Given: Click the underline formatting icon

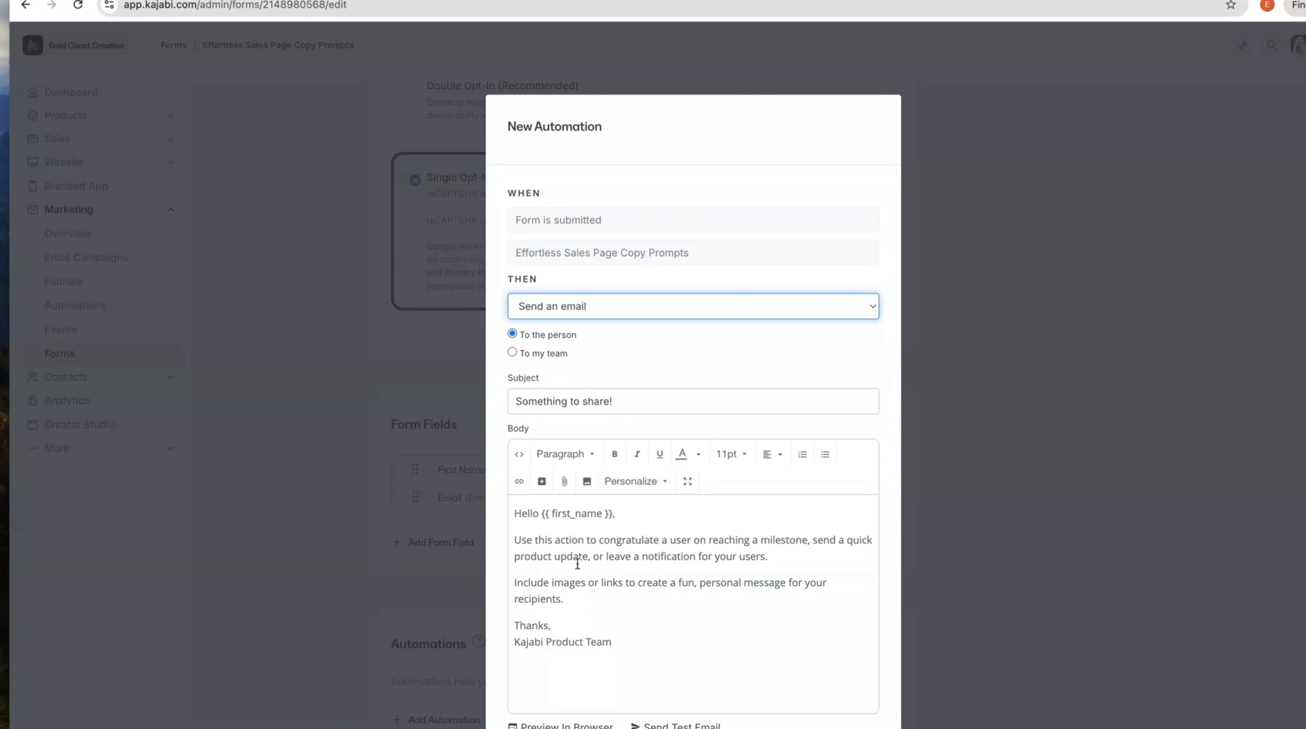Looking at the screenshot, I should tap(659, 454).
